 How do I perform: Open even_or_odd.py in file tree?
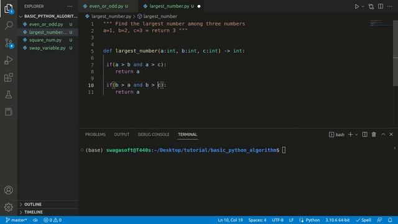[x=48, y=24]
